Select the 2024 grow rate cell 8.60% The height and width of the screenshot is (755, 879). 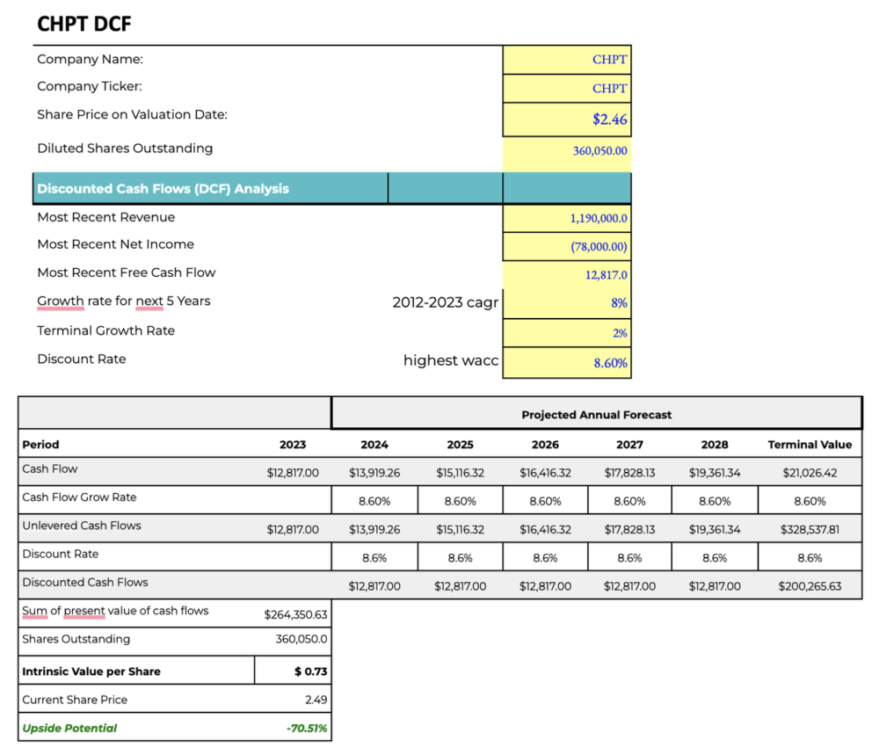pos(374,500)
